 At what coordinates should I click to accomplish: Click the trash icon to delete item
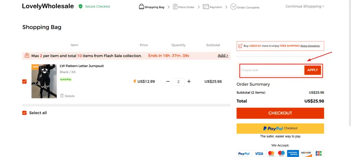(x=62, y=96)
